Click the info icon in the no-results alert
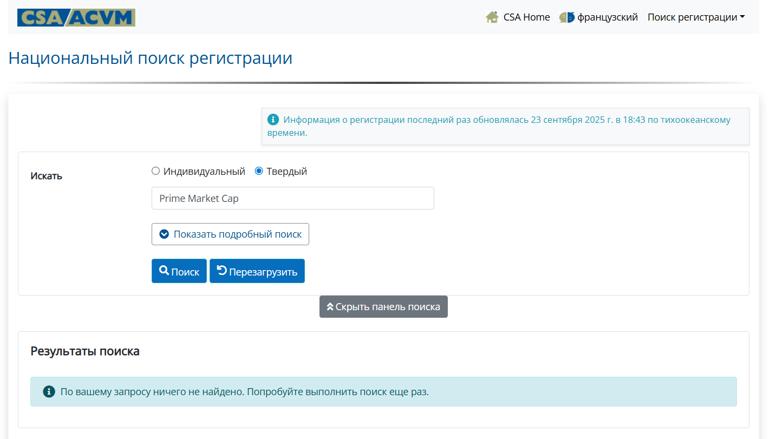 click(49, 391)
